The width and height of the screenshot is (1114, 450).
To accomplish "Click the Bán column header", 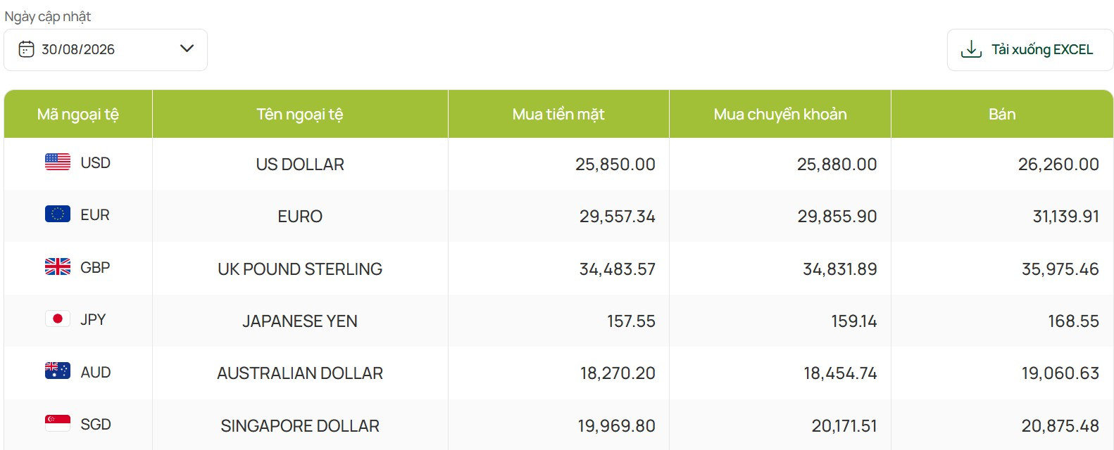I will (1002, 115).
